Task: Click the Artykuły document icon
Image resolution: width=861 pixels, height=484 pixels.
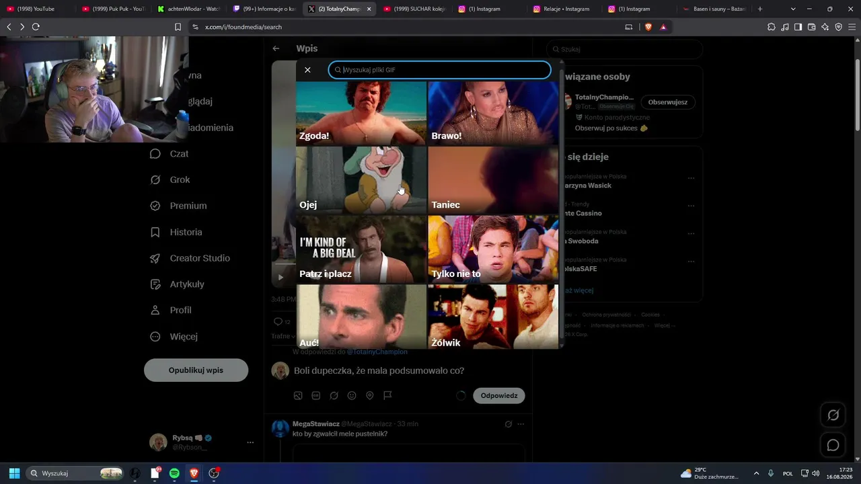Action: click(x=155, y=284)
